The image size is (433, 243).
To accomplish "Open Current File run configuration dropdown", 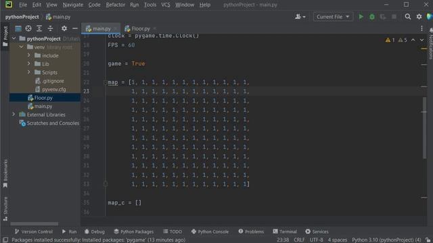I will (333, 17).
